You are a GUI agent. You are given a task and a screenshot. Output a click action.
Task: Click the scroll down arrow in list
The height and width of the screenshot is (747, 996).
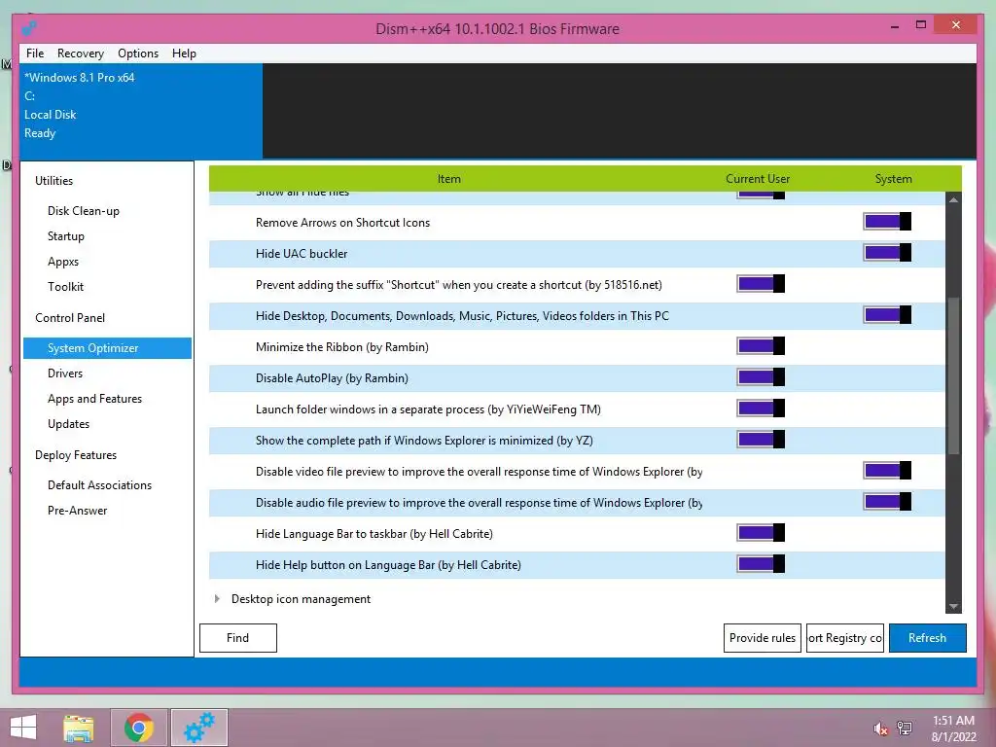[953, 607]
